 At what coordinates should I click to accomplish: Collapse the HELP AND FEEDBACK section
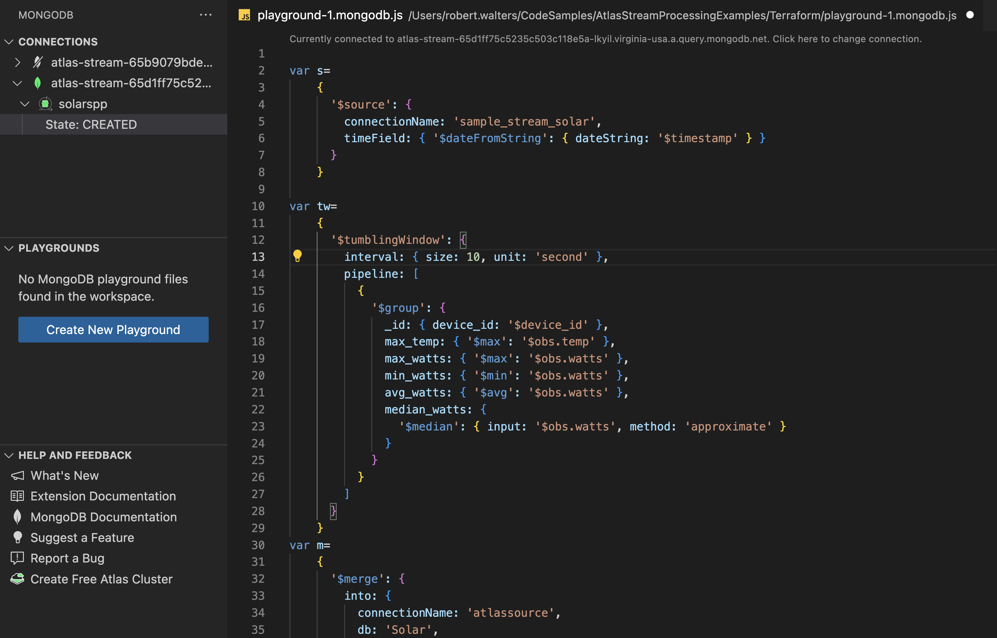coord(9,455)
